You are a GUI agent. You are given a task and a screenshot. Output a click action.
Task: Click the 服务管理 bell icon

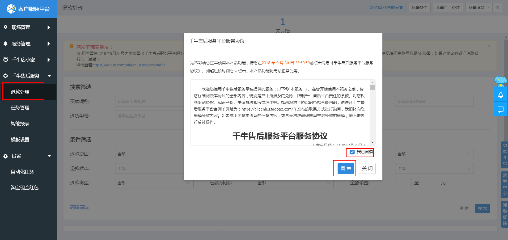tap(5, 44)
